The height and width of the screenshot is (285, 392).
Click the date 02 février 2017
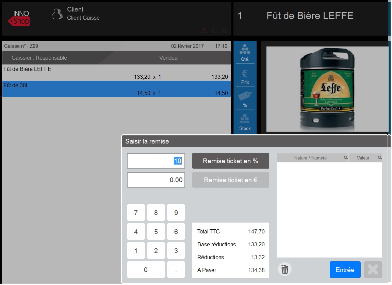(187, 46)
